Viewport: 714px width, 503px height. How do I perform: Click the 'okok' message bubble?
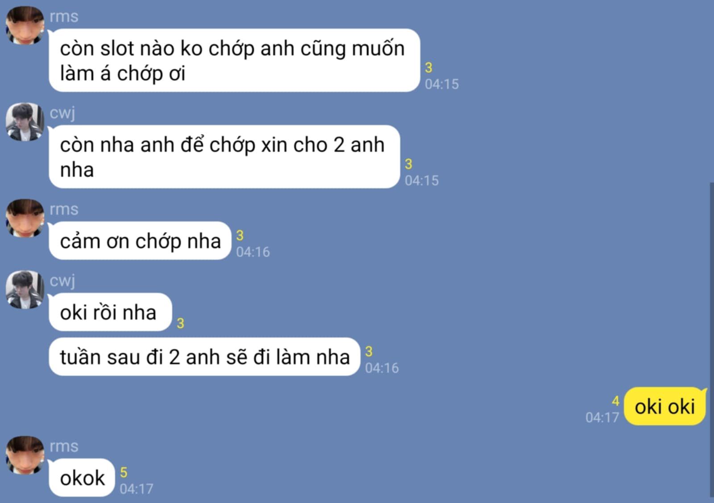click(x=82, y=478)
